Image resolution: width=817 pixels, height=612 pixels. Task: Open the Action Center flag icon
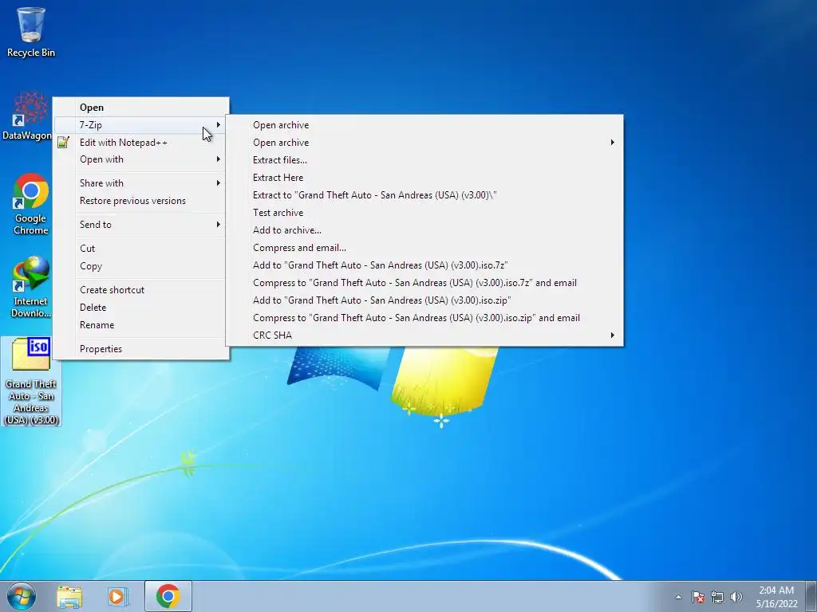(698, 597)
